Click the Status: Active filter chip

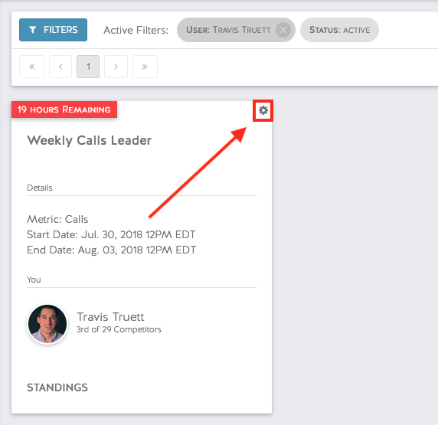click(339, 30)
